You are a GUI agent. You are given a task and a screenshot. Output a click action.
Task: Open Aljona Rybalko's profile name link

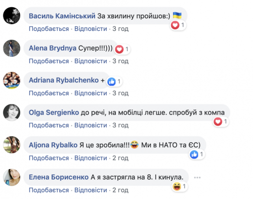pos(53,145)
